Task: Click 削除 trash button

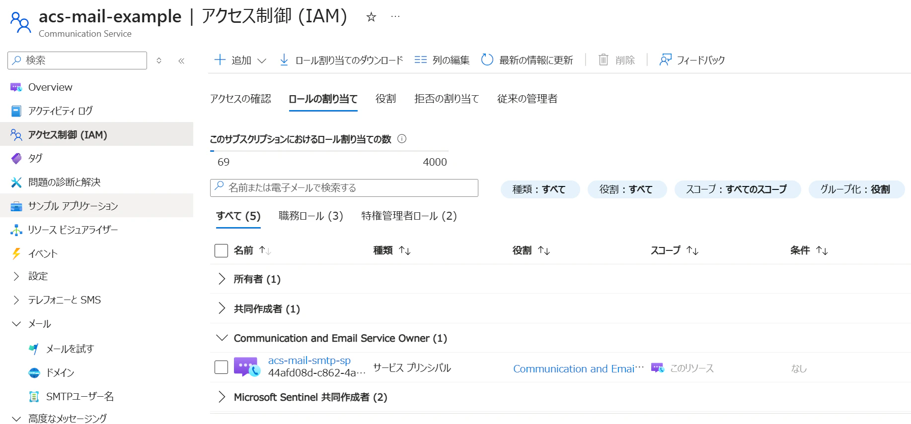Action: click(616, 60)
